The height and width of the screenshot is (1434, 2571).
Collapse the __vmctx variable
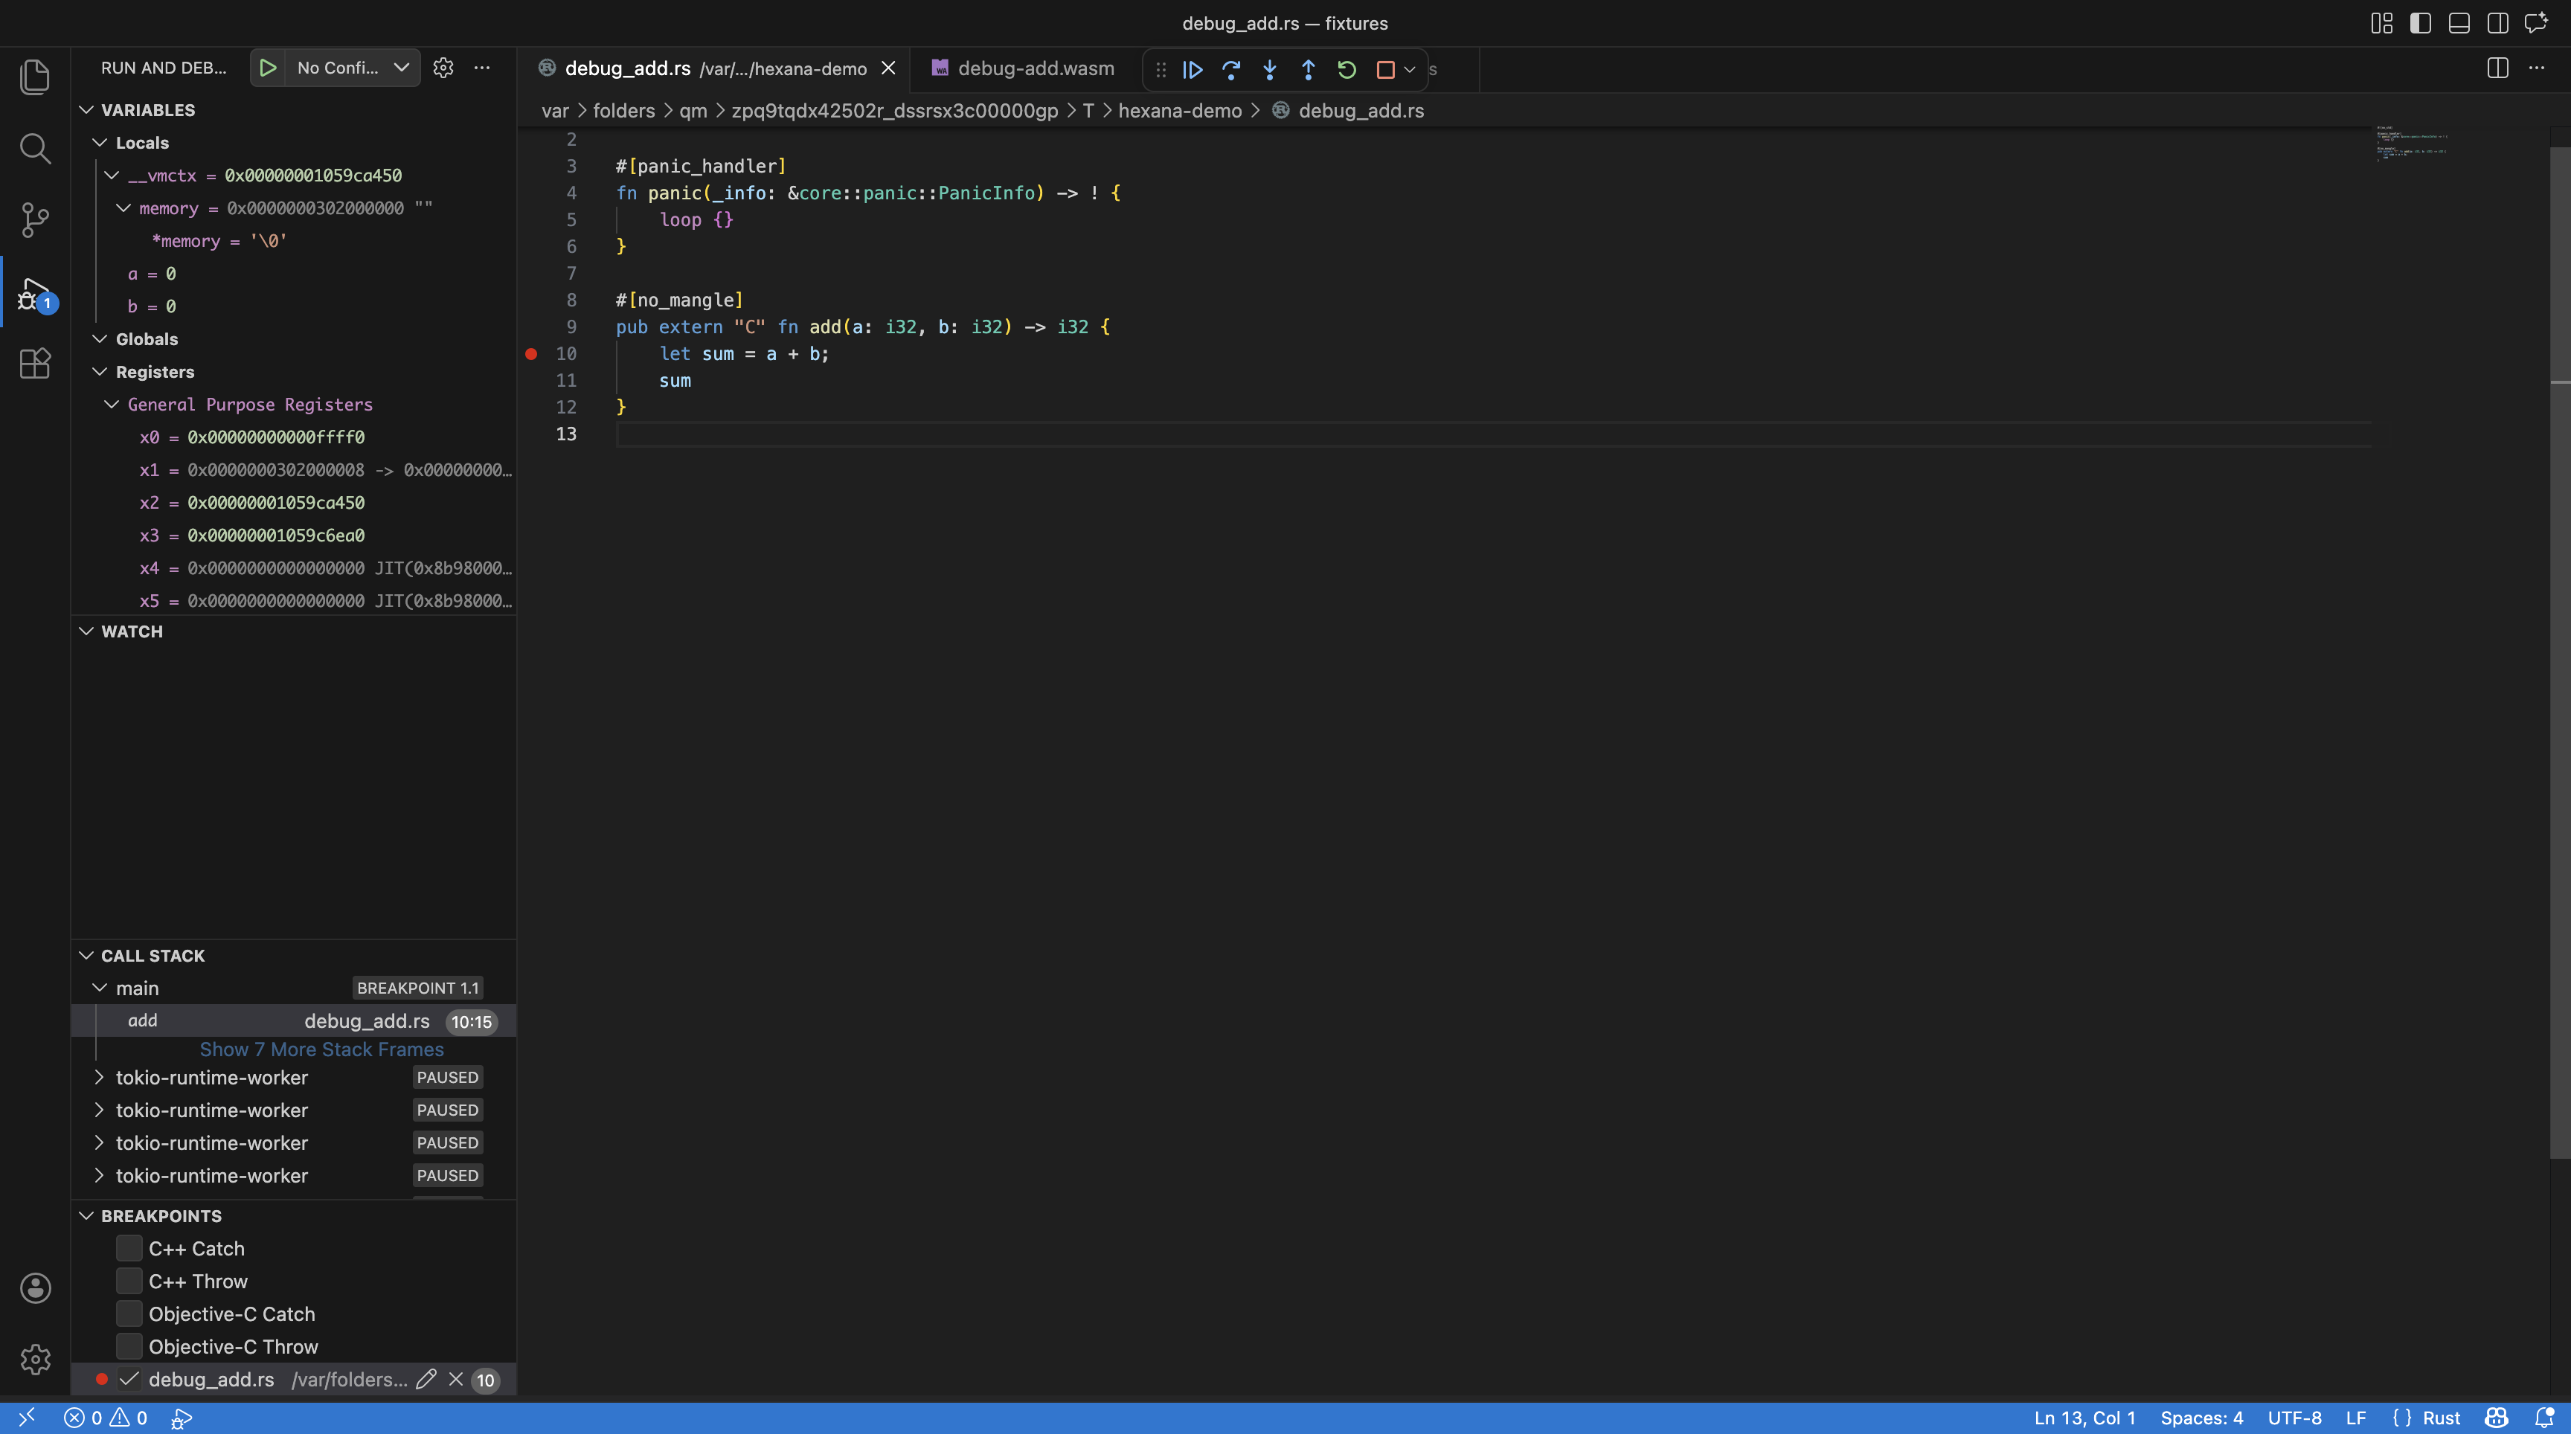[112, 175]
